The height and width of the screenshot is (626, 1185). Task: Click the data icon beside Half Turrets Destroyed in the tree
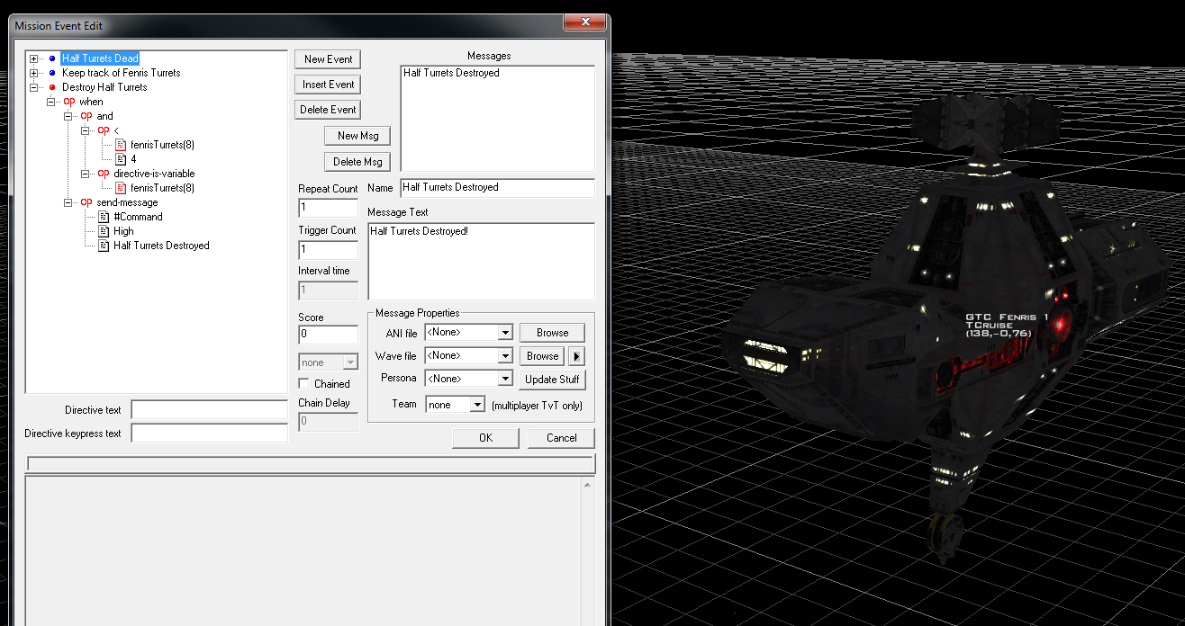click(104, 246)
